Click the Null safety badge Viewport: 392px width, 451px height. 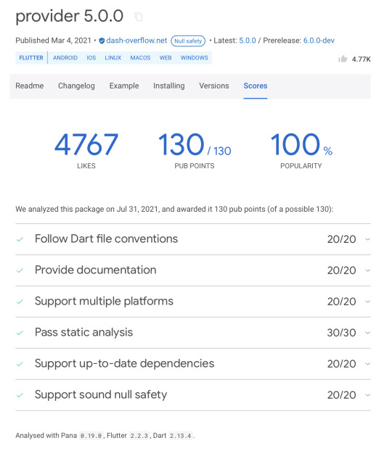click(x=188, y=41)
